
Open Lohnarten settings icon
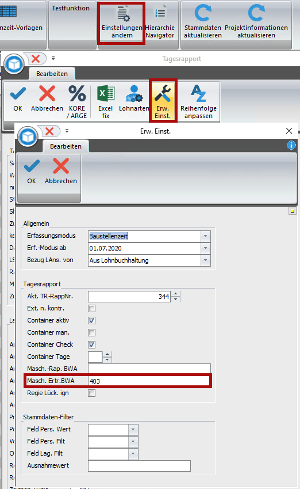coord(134,93)
